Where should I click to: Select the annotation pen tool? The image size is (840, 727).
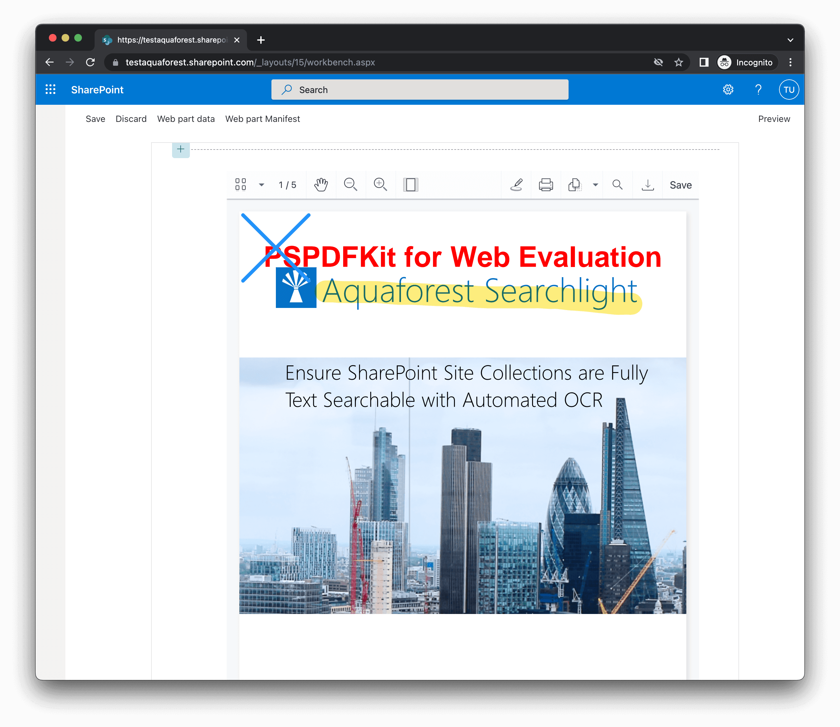(516, 184)
